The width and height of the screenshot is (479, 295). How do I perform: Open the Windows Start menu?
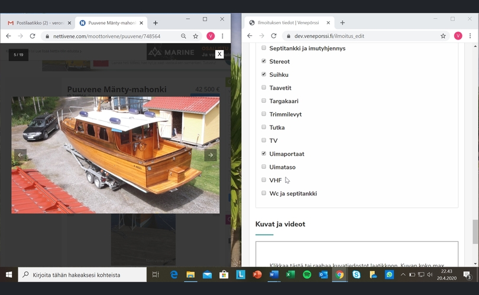tap(9, 274)
